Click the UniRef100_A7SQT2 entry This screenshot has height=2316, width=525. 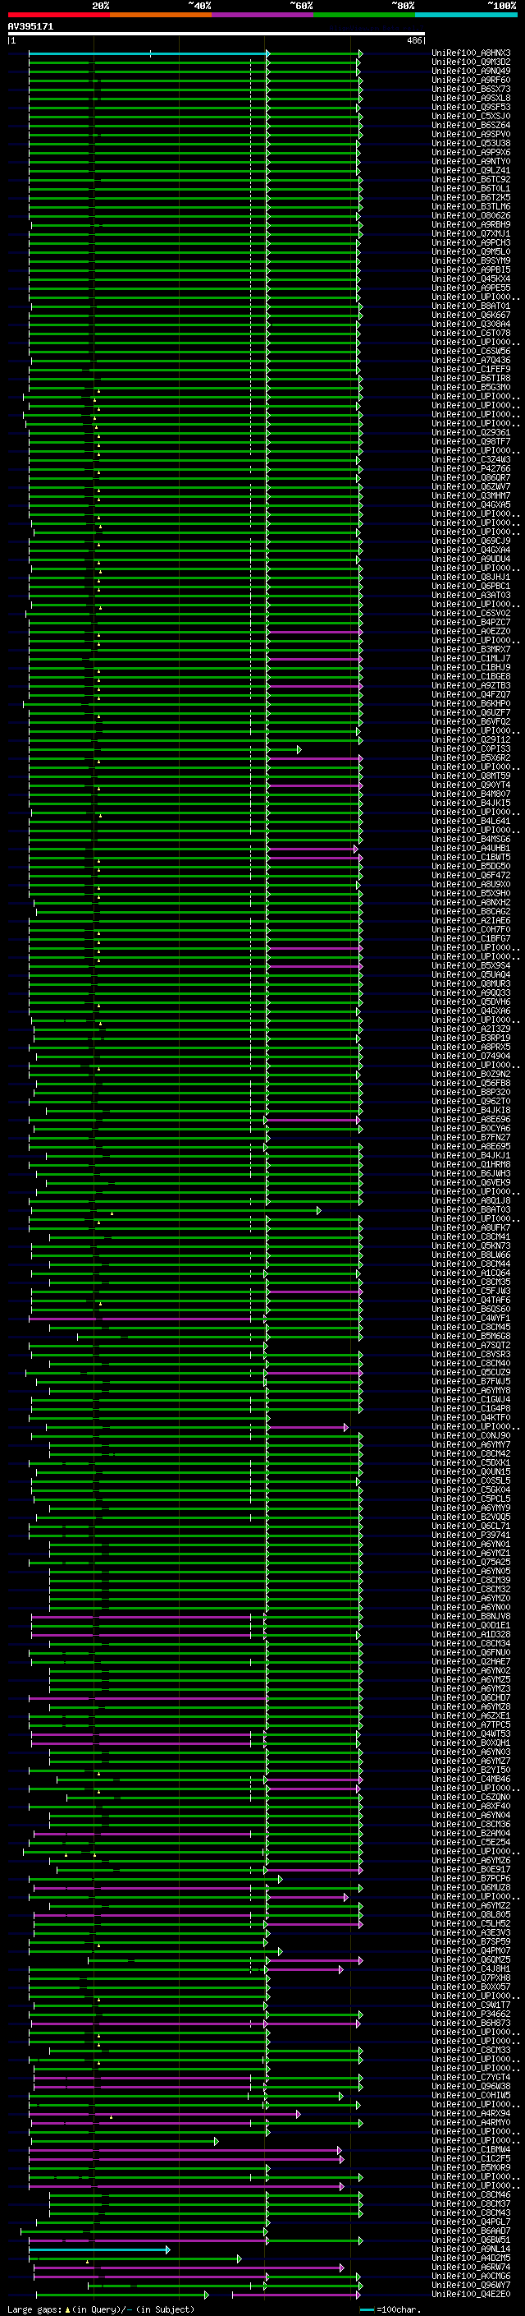point(471,1345)
